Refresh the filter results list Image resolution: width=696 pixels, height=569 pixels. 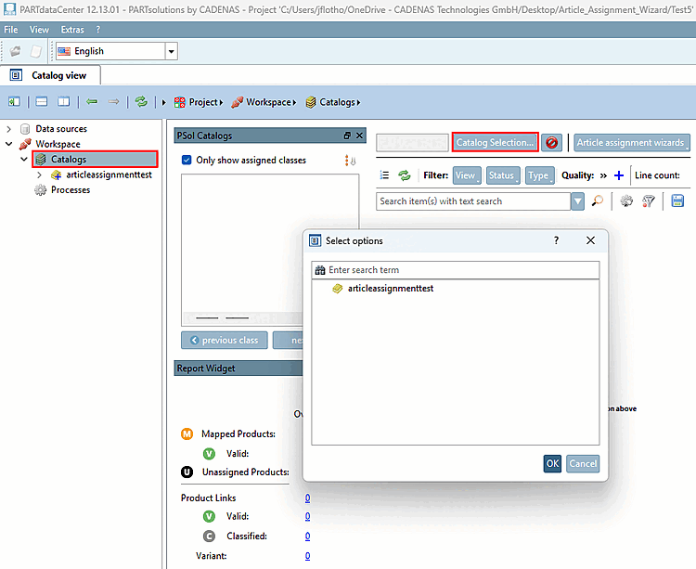[x=405, y=175]
